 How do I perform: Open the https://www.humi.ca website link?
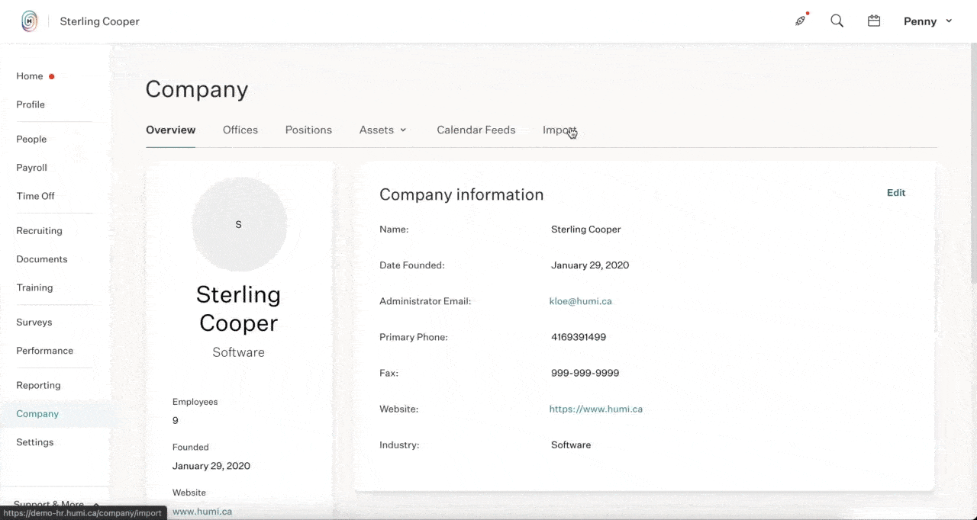point(596,409)
